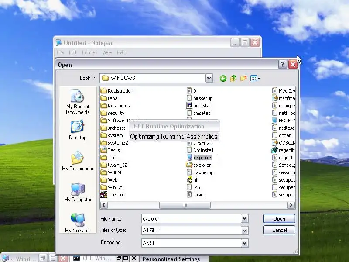
Task: Expand the Encoding dropdown
Action: (244, 243)
